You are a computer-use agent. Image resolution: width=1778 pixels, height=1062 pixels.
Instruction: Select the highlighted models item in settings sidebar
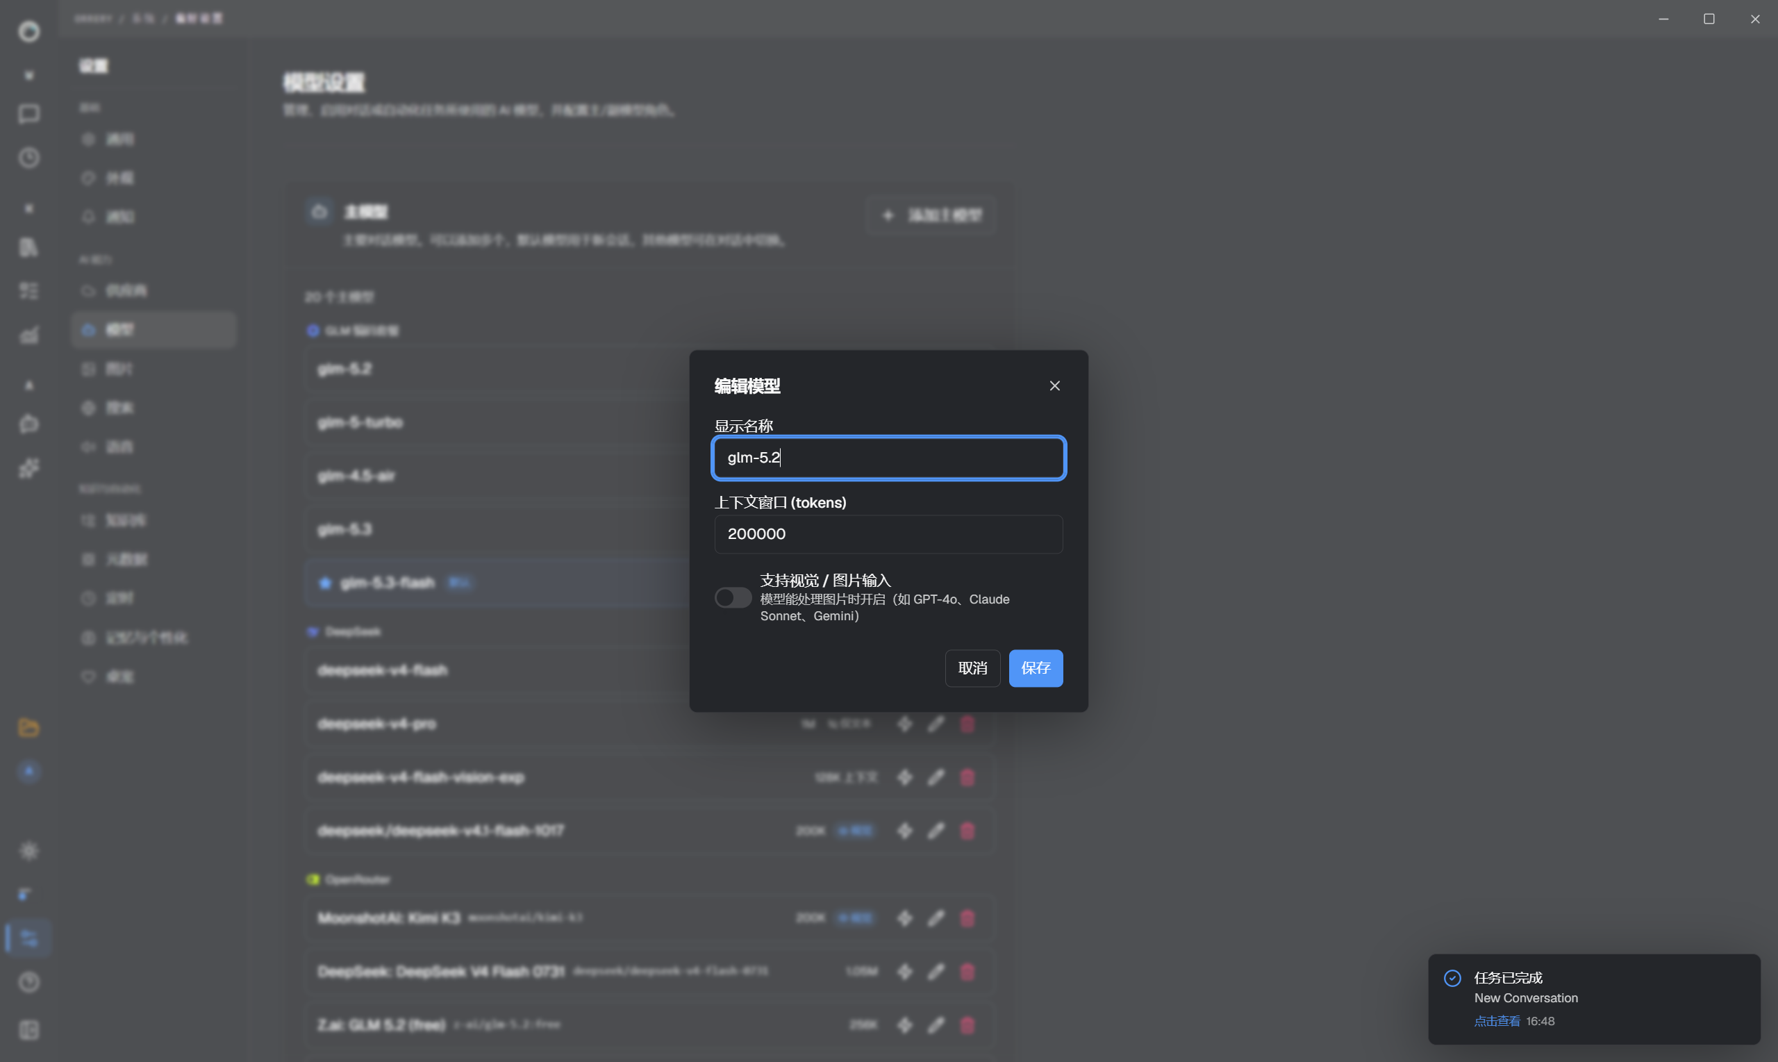tap(153, 330)
